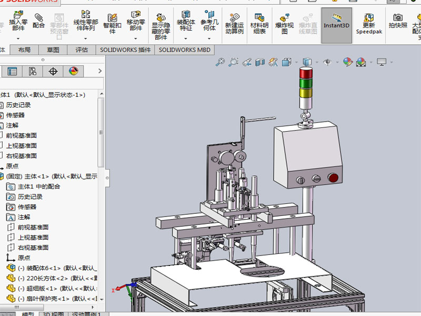Switch to the 评估 tab
421x316 pixels.
pos(82,50)
